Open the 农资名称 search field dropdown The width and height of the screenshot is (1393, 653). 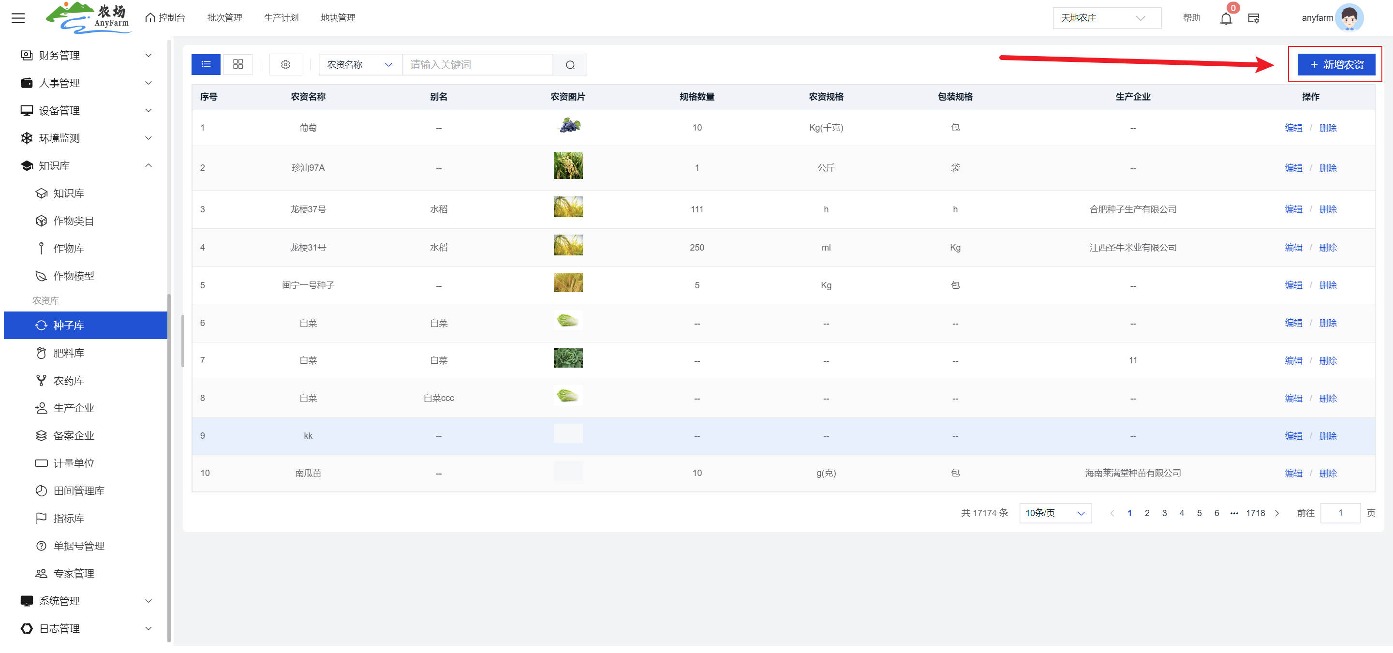coord(359,65)
